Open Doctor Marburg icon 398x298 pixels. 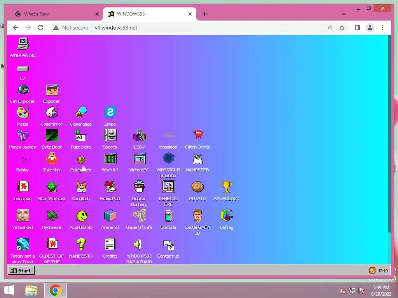[x=140, y=187]
